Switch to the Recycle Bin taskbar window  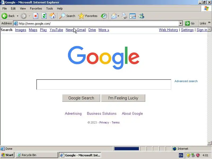click(37, 155)
